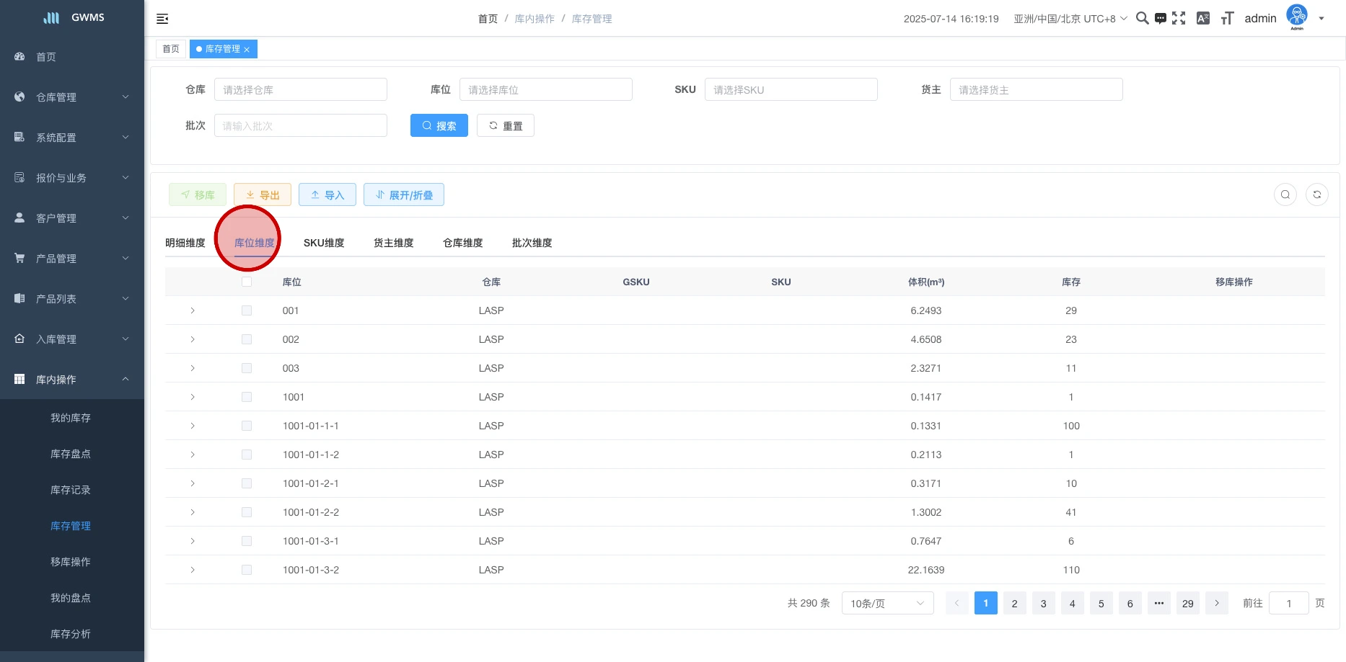
Task: Open the timezone 亚洲/中国/北京 dropdown
Action: [x=1070, y=19]
